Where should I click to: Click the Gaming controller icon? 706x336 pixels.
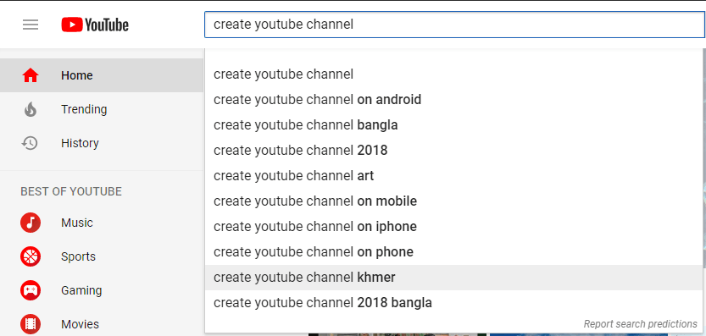(31, 290)
